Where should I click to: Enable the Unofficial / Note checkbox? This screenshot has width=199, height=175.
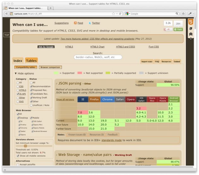31,105
